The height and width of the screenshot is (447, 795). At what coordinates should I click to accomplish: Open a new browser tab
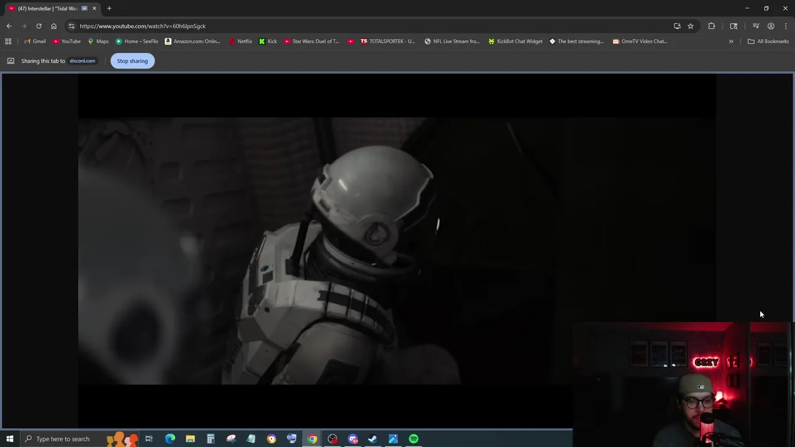coord(109,9)
